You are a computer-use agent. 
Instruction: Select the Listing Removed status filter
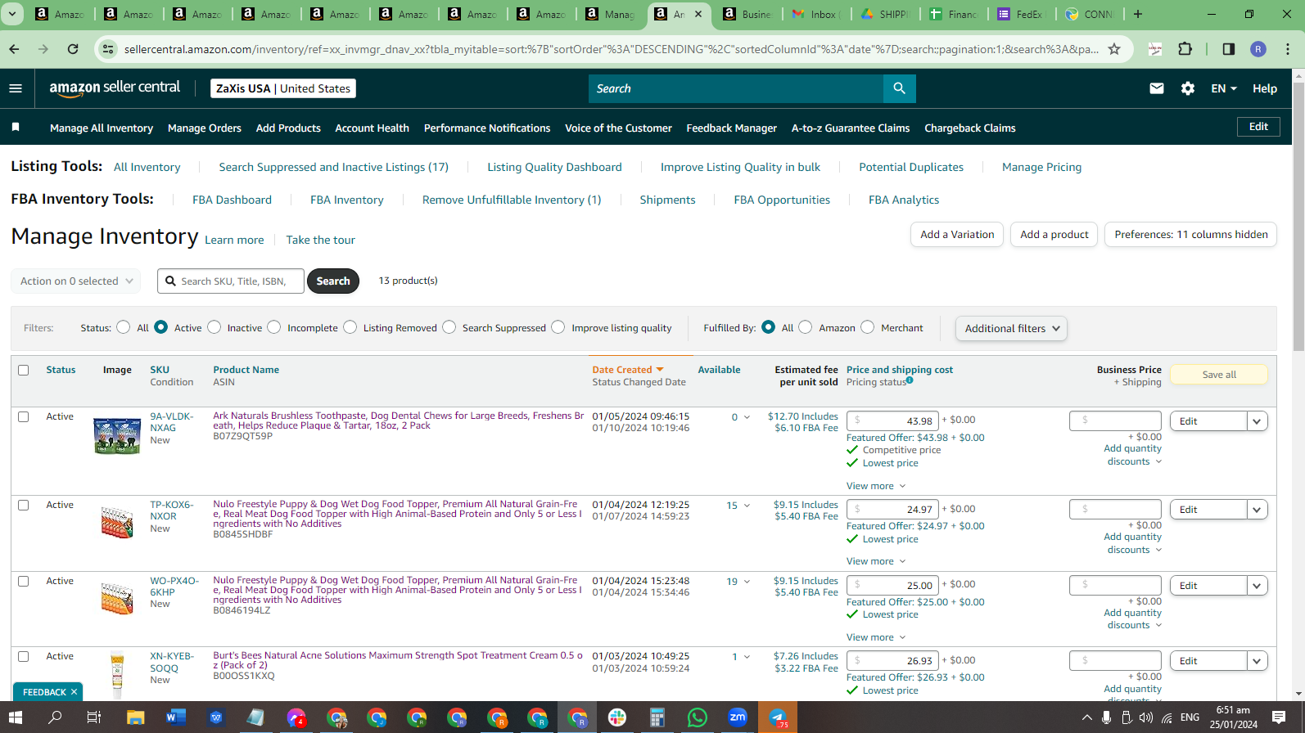tap(350, 327)
